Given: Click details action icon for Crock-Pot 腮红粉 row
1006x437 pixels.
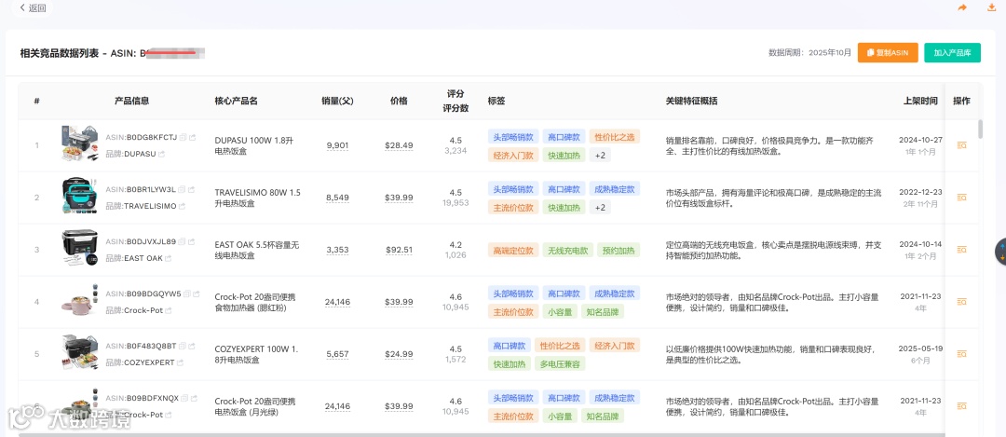Looking at the screenshot, I should point(961,302).
